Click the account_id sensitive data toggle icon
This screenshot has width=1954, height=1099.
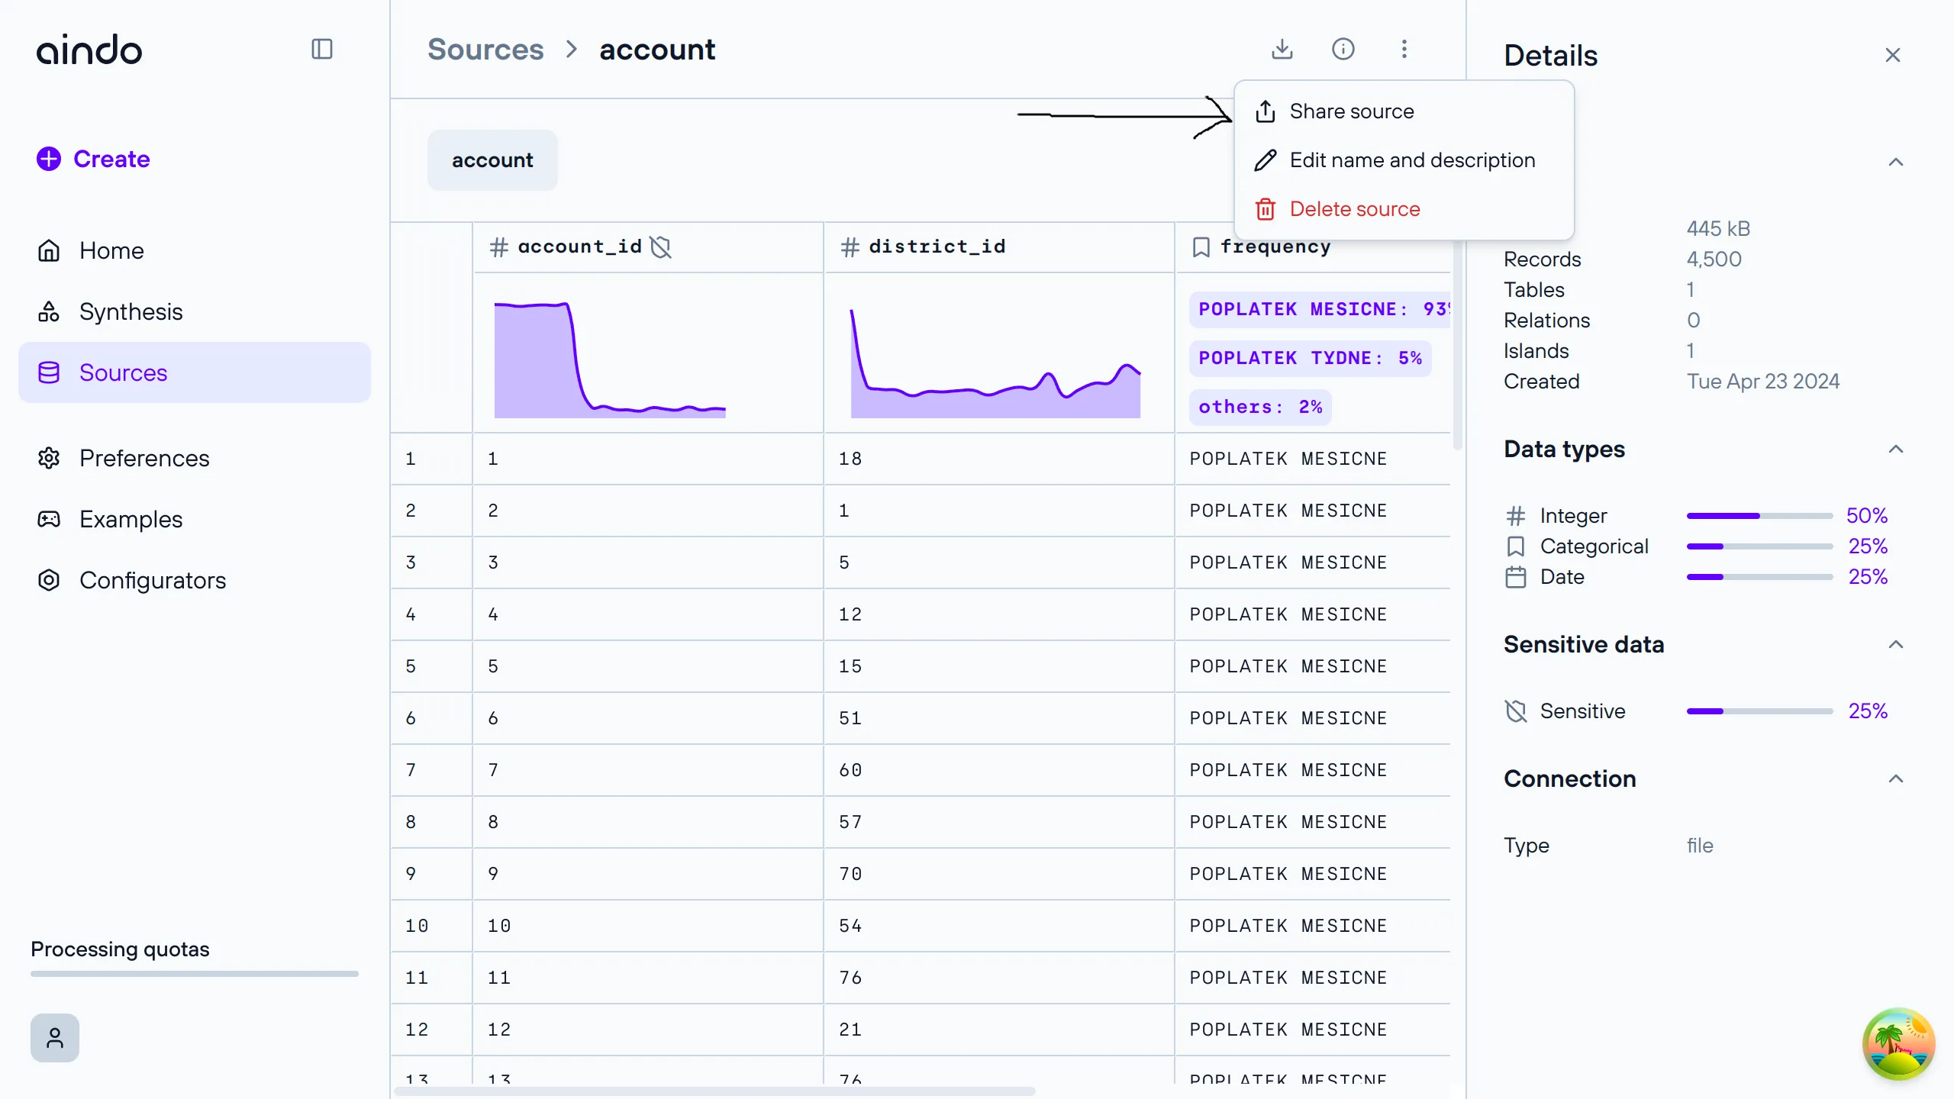(660, 247)
